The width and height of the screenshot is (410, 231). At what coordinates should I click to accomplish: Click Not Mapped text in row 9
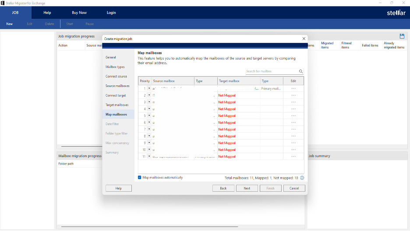227,143
